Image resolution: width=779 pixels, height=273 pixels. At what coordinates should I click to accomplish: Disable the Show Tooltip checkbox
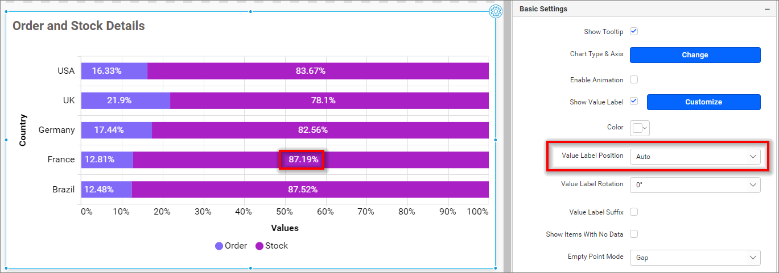point(634,32)
